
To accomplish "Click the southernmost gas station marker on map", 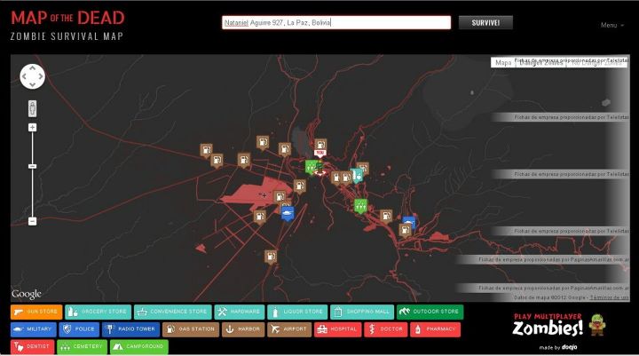I will [x=271, y=257].
